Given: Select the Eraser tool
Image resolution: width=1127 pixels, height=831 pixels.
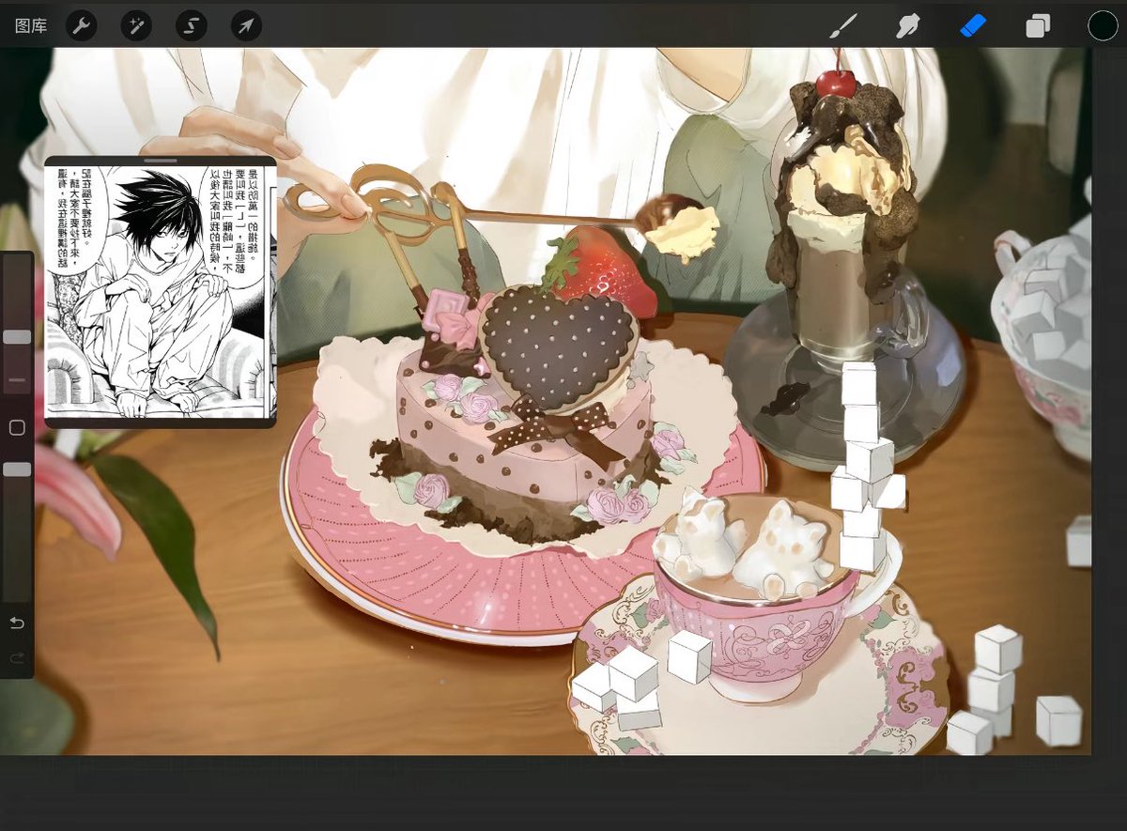Looking at the screenshot, I should point(974,25).
